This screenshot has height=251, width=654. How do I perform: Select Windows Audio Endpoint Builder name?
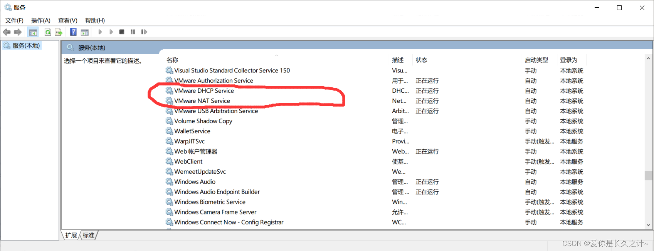[x=217, y=192]
